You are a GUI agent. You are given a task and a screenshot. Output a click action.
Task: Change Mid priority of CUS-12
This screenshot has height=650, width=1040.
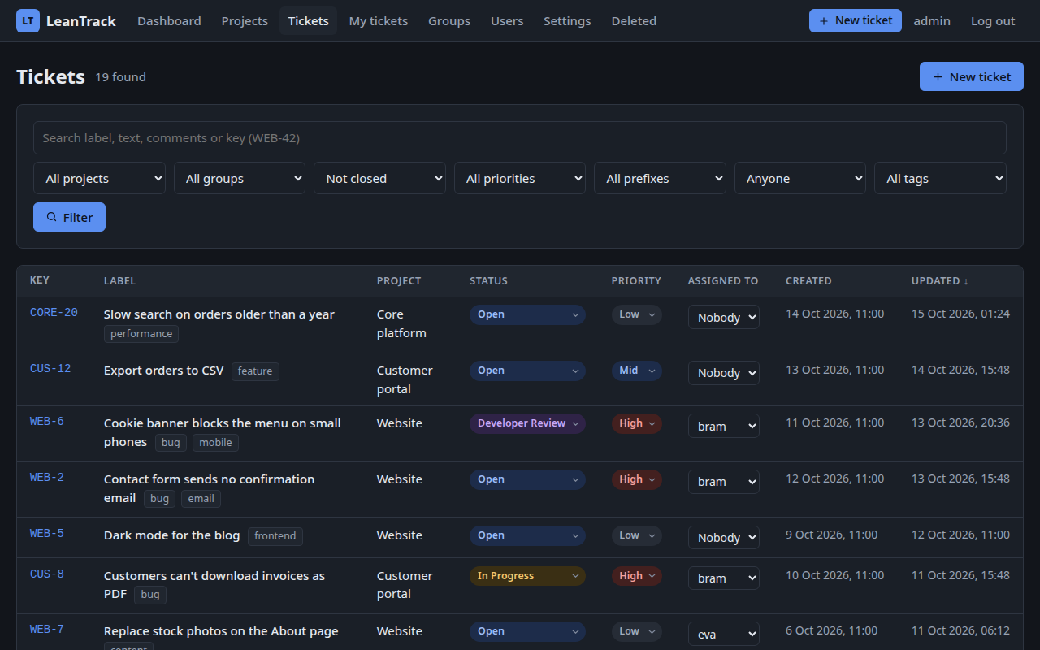tap(637, 370)
